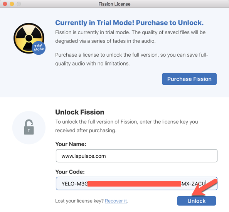229x212 pixels.
Task: Click the Your Code label
Action: click(70, 172)
